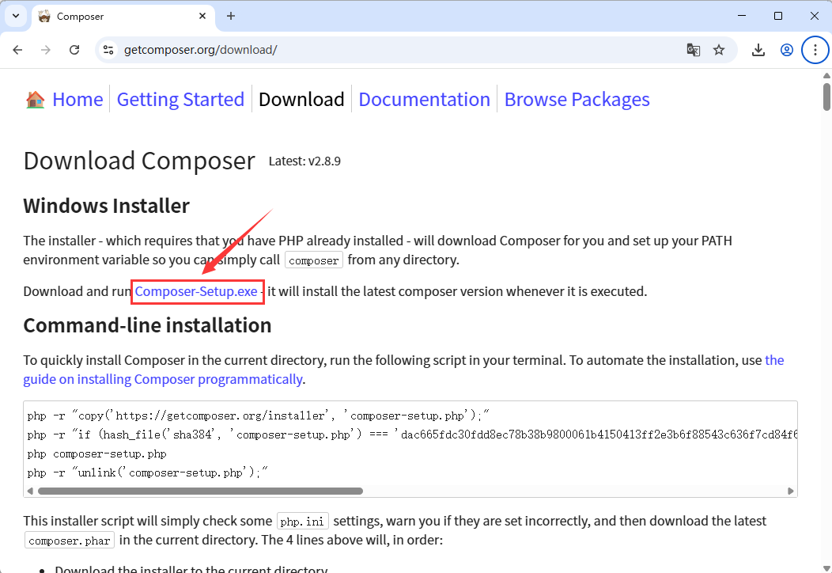The image size is (832, 573).
Task: Open the translate page icon
Action: (x=693, y=50)
